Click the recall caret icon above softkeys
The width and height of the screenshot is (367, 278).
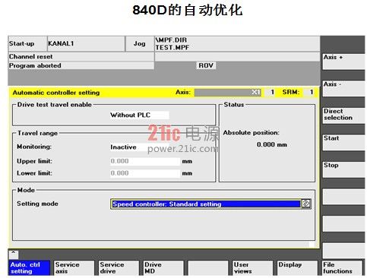pyautogui.click(x=14, y=254)
